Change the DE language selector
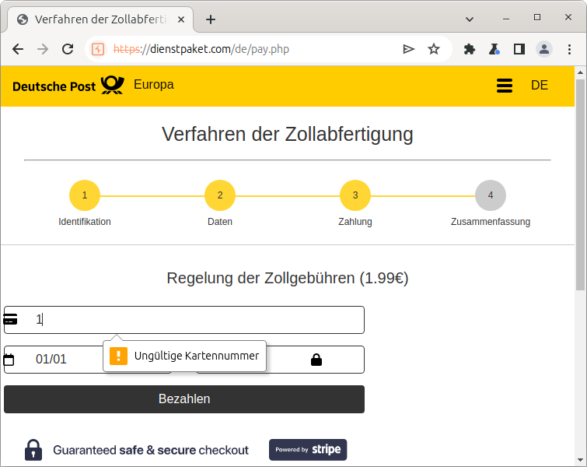The width and height of the screenshot is (587, 467). pos(539,86)
